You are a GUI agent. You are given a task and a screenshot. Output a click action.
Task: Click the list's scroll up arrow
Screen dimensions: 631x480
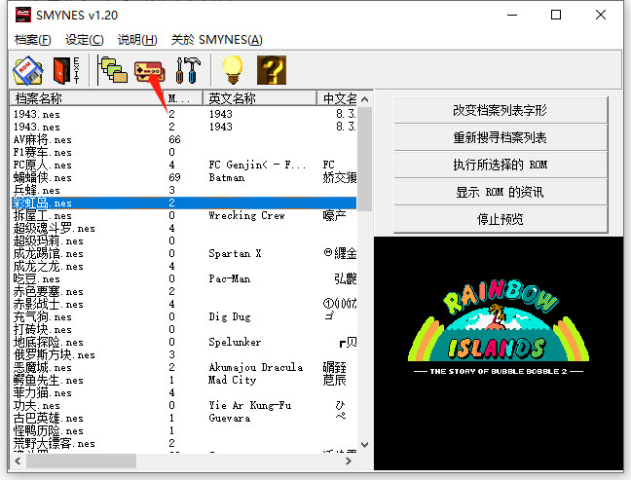click(364, 99)
